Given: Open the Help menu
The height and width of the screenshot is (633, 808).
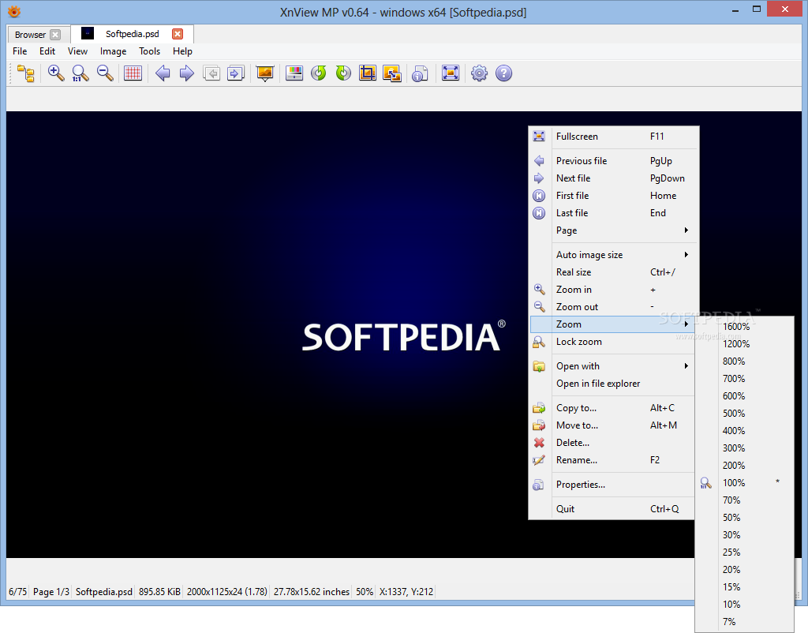Looking at the screenshot, I should pos(182,51).
